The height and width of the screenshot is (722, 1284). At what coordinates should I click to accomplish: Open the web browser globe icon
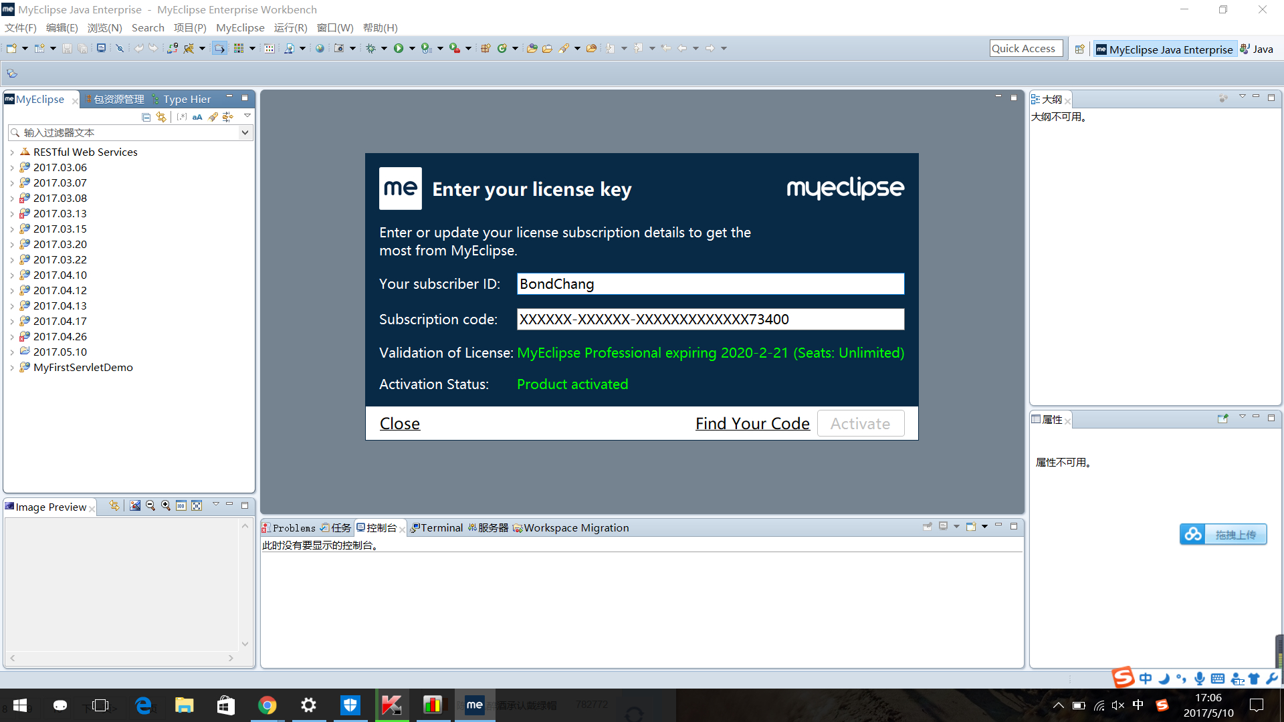(320, 48)
